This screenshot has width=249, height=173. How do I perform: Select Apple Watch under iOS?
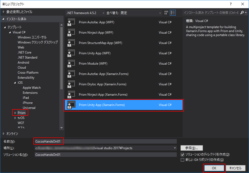[31, 88]
